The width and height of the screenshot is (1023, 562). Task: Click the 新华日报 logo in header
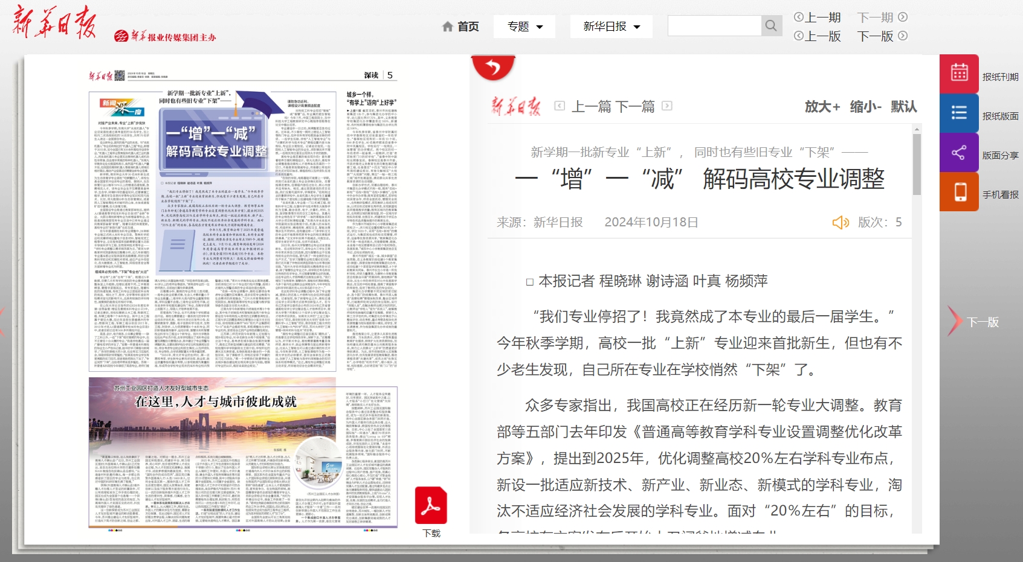[x=54, y=22]
